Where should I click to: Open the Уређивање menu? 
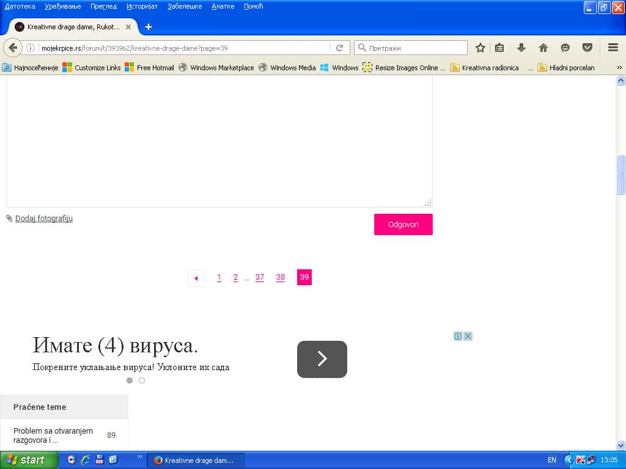pos(63,6)
